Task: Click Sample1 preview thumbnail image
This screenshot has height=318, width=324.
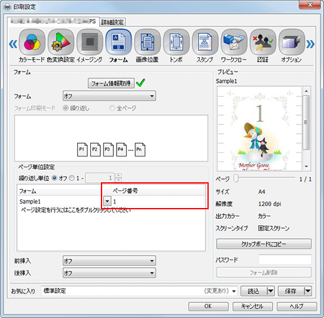Action: (x=259, y=129)
